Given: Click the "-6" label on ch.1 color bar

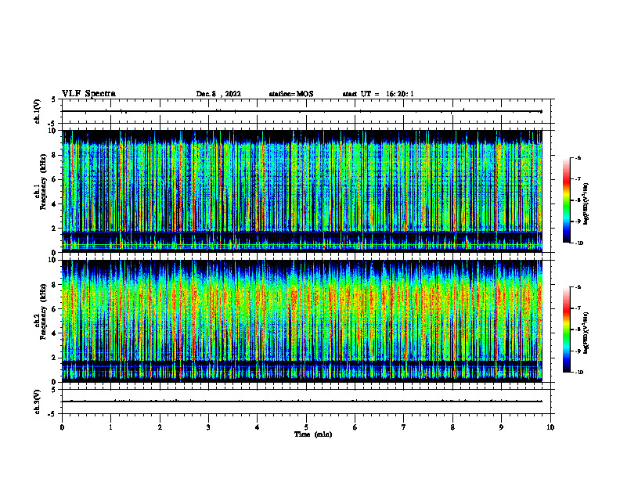Looking at the screenshot, I should coord(578,157).
